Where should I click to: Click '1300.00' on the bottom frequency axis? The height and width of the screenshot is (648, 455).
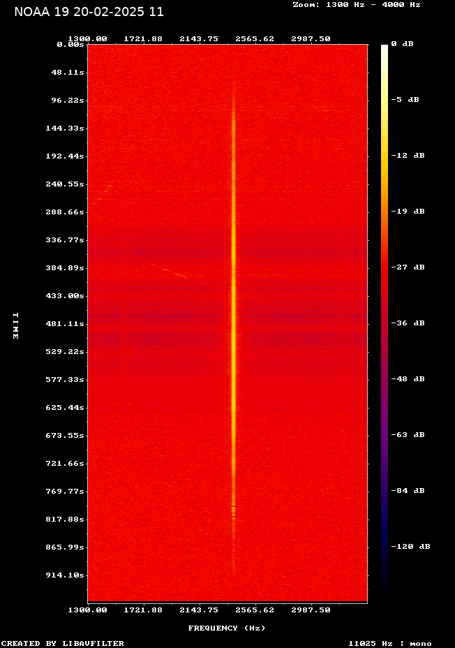(87, 610)
